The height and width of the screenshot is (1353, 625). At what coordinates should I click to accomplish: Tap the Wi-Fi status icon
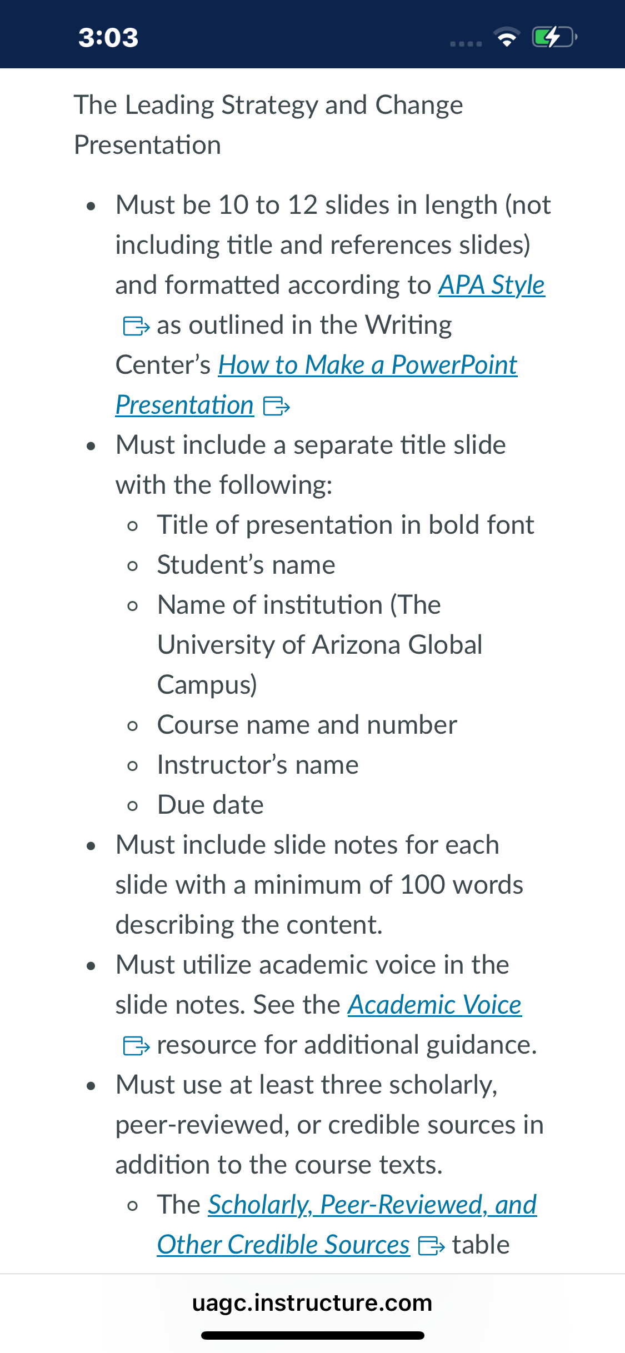coord(507,37)
